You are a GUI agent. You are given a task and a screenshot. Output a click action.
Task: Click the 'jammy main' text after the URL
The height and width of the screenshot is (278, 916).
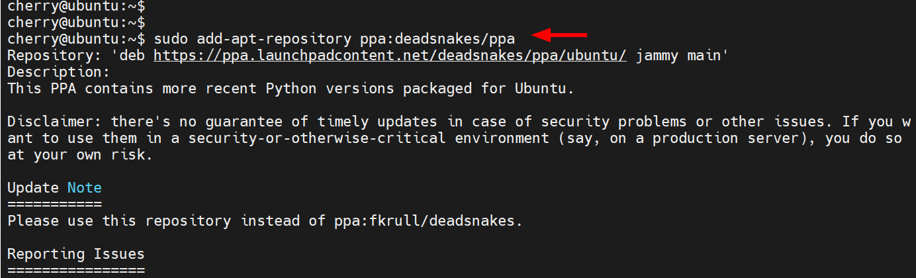(682, 56)
